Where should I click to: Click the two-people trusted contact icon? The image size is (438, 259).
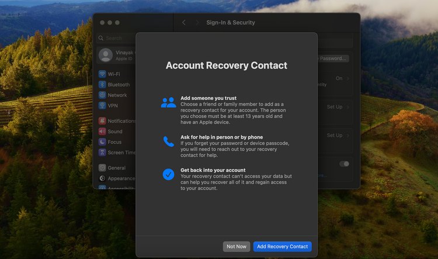(168, 103)
